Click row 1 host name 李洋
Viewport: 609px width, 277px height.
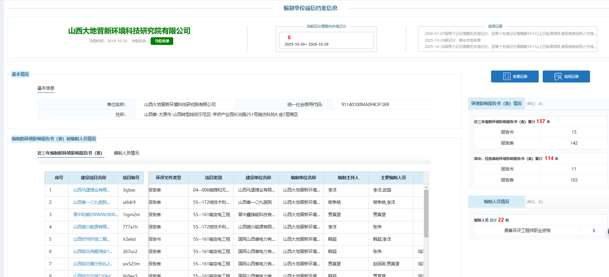coord(332,190)
